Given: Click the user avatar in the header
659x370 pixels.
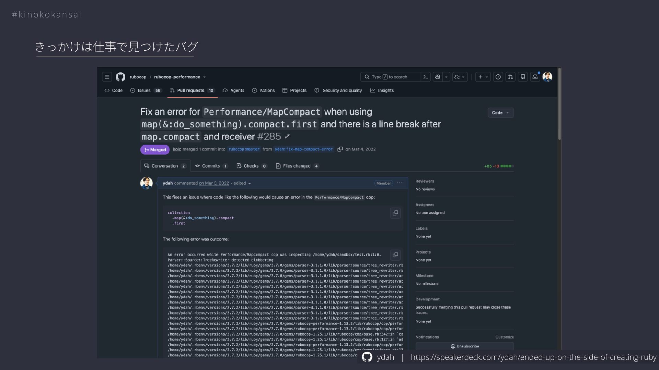Looking at the screenshot, I should coord(547,77).
